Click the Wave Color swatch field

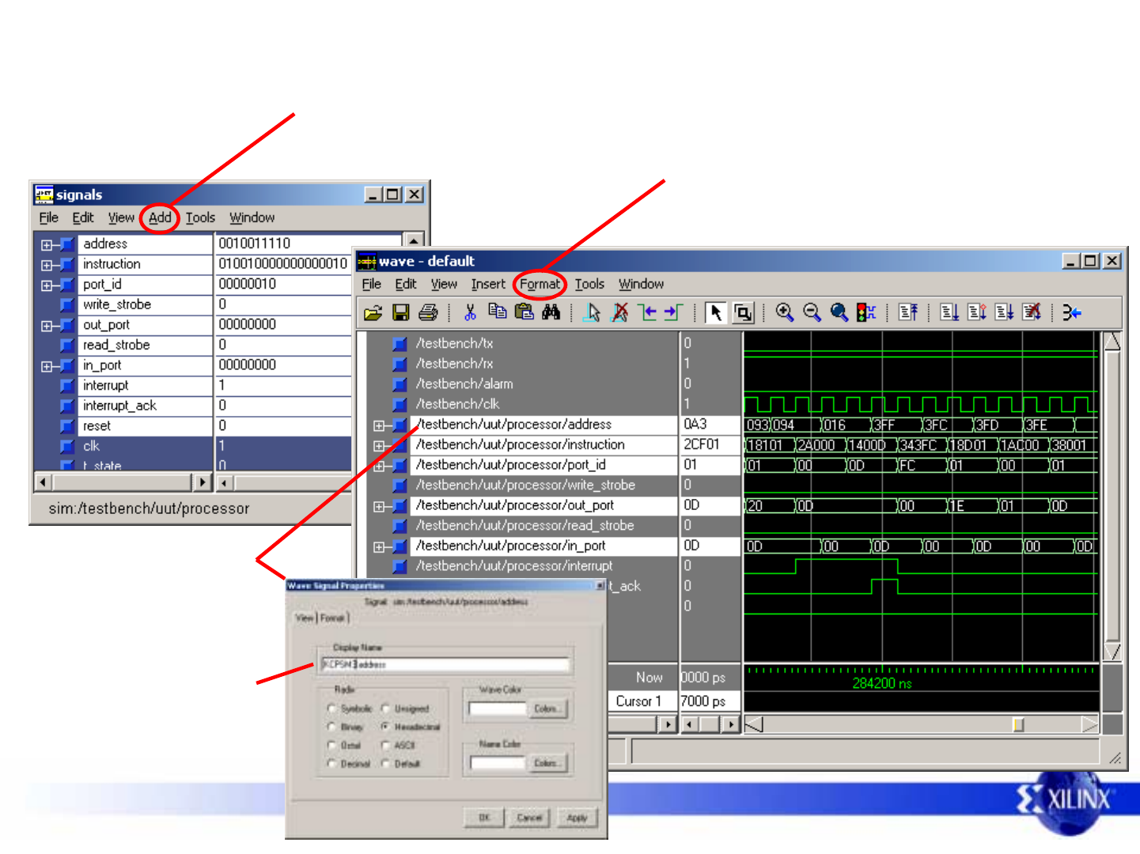point(498,709)
